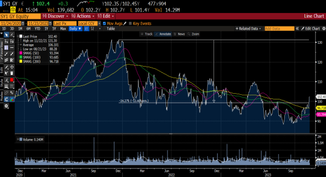Toggle Annotate mode off
The image size is (326, 177).
click(x=163, y=34)
